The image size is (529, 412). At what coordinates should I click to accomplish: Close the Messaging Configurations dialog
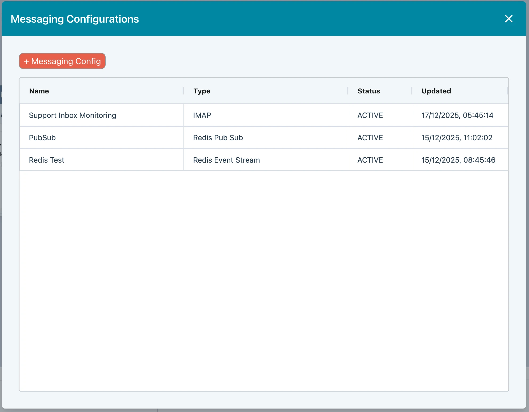point(508,19)
